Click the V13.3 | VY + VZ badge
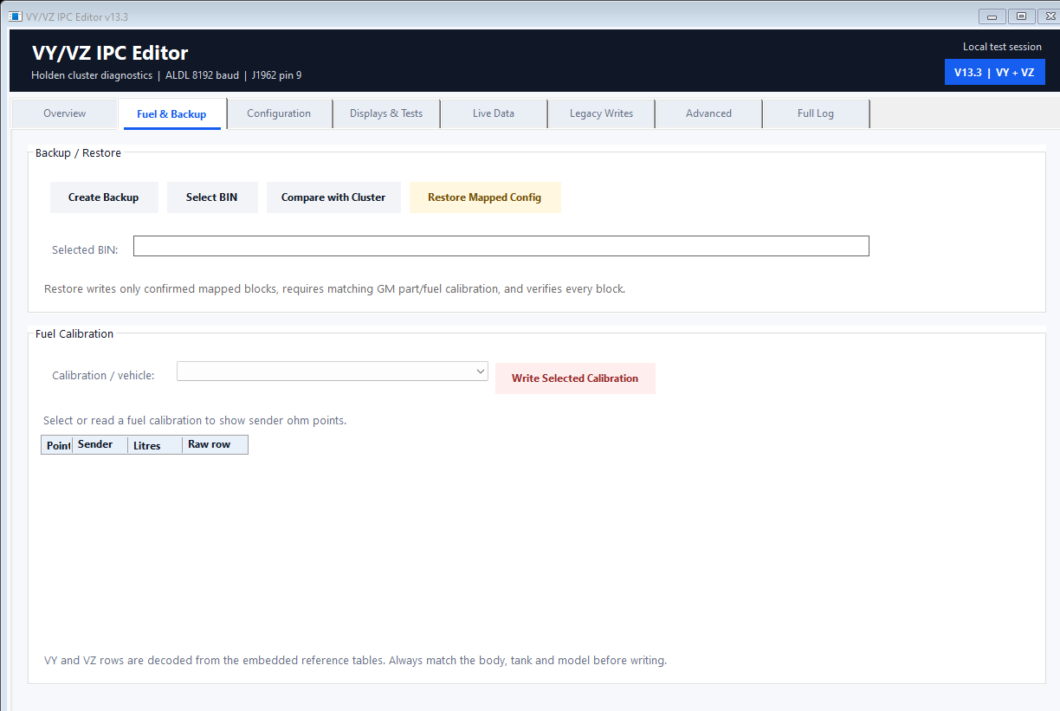Image resolution: width=1060 pixels, height=711 pixels. coord(994,73)
